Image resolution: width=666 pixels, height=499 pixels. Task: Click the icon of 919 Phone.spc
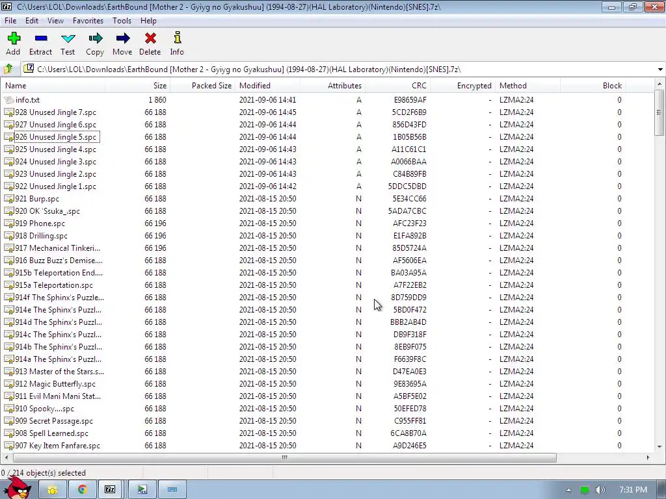(x=9, y=224)
